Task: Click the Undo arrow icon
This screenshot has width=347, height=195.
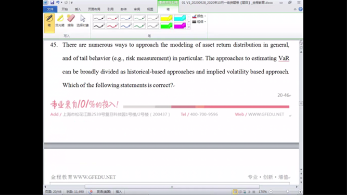Action: (x=58, y=3)
